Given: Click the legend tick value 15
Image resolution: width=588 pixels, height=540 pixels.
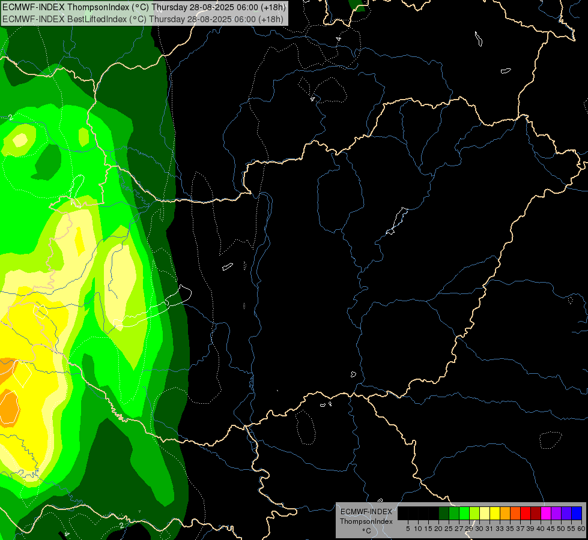Looking at the screenshot, I should point(428,529).
